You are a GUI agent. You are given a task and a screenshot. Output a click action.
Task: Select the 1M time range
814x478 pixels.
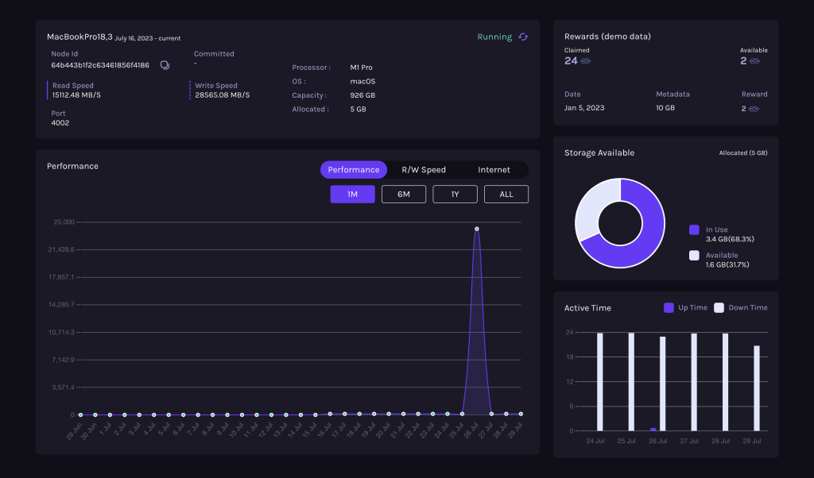[x=352, y=195]
